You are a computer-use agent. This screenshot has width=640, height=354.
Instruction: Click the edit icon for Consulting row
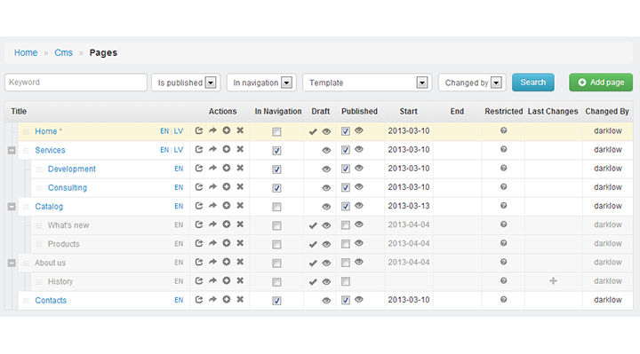199,187
